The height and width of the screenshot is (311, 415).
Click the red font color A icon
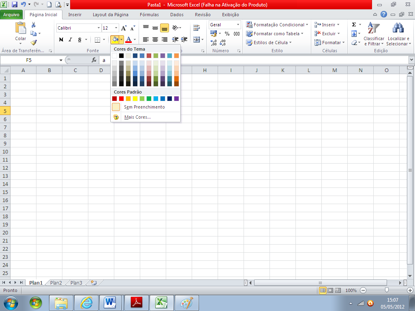click(128, 40)
